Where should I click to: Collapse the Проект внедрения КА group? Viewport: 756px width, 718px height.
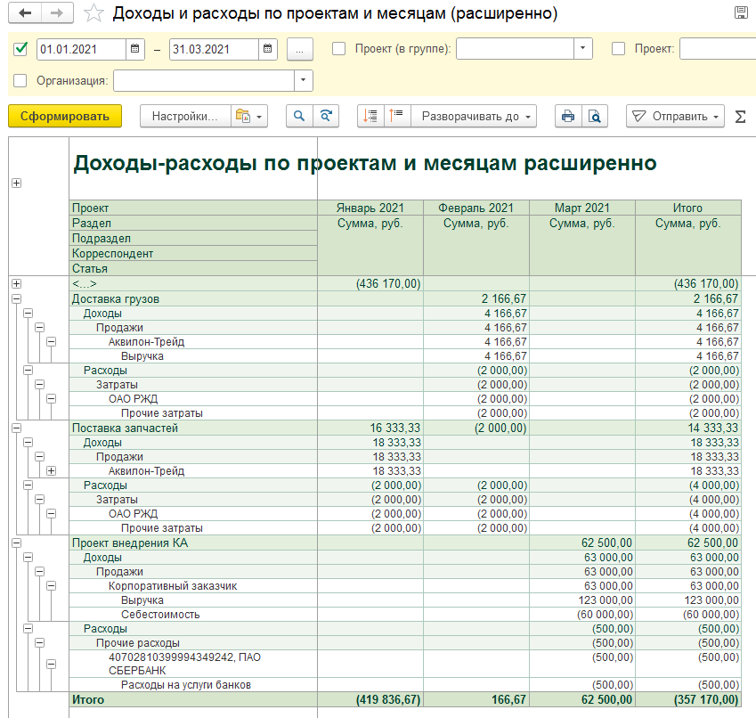click(x=16, y=543)
